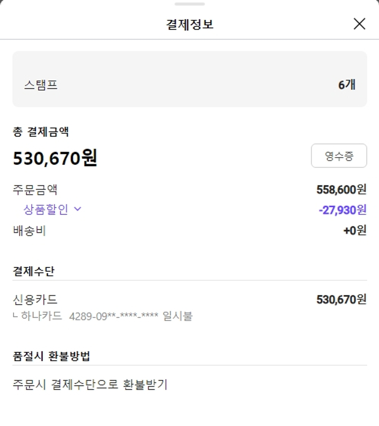Click the 결제수단 section heading
The width and height of the screenshot is (379, 426).
pyautogui.click(x=33, y=271)
